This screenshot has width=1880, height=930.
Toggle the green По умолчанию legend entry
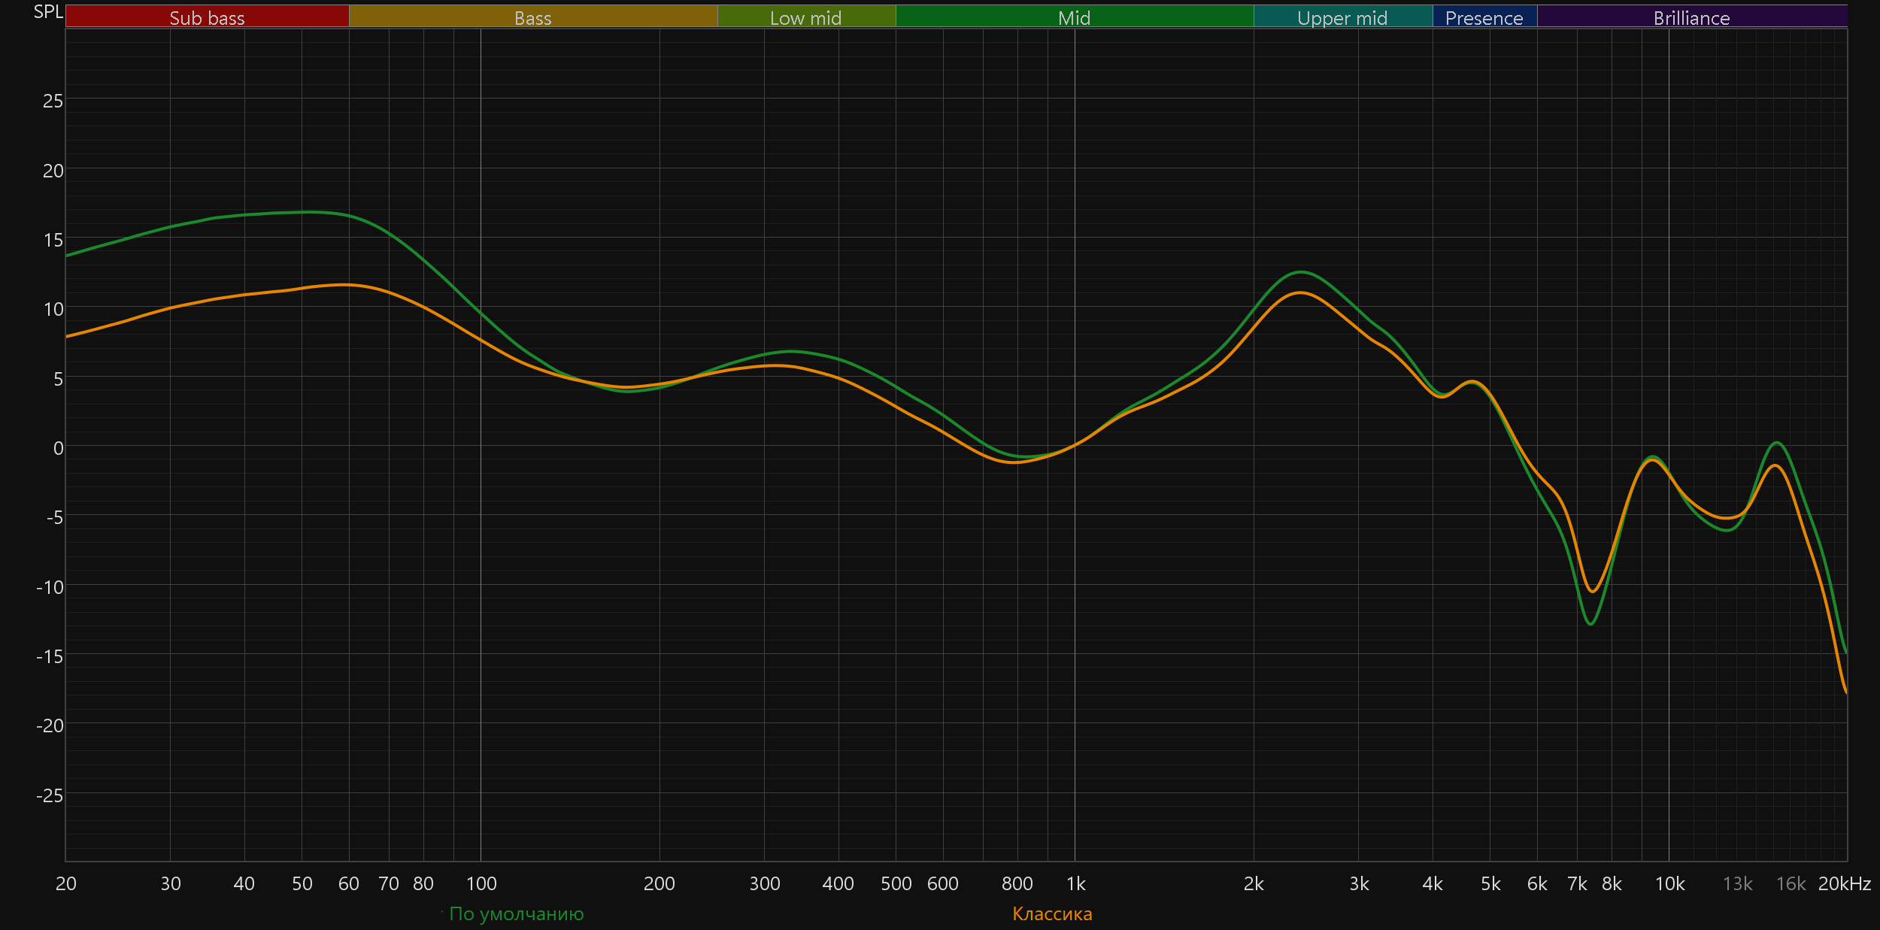click(x=516, y=913)
